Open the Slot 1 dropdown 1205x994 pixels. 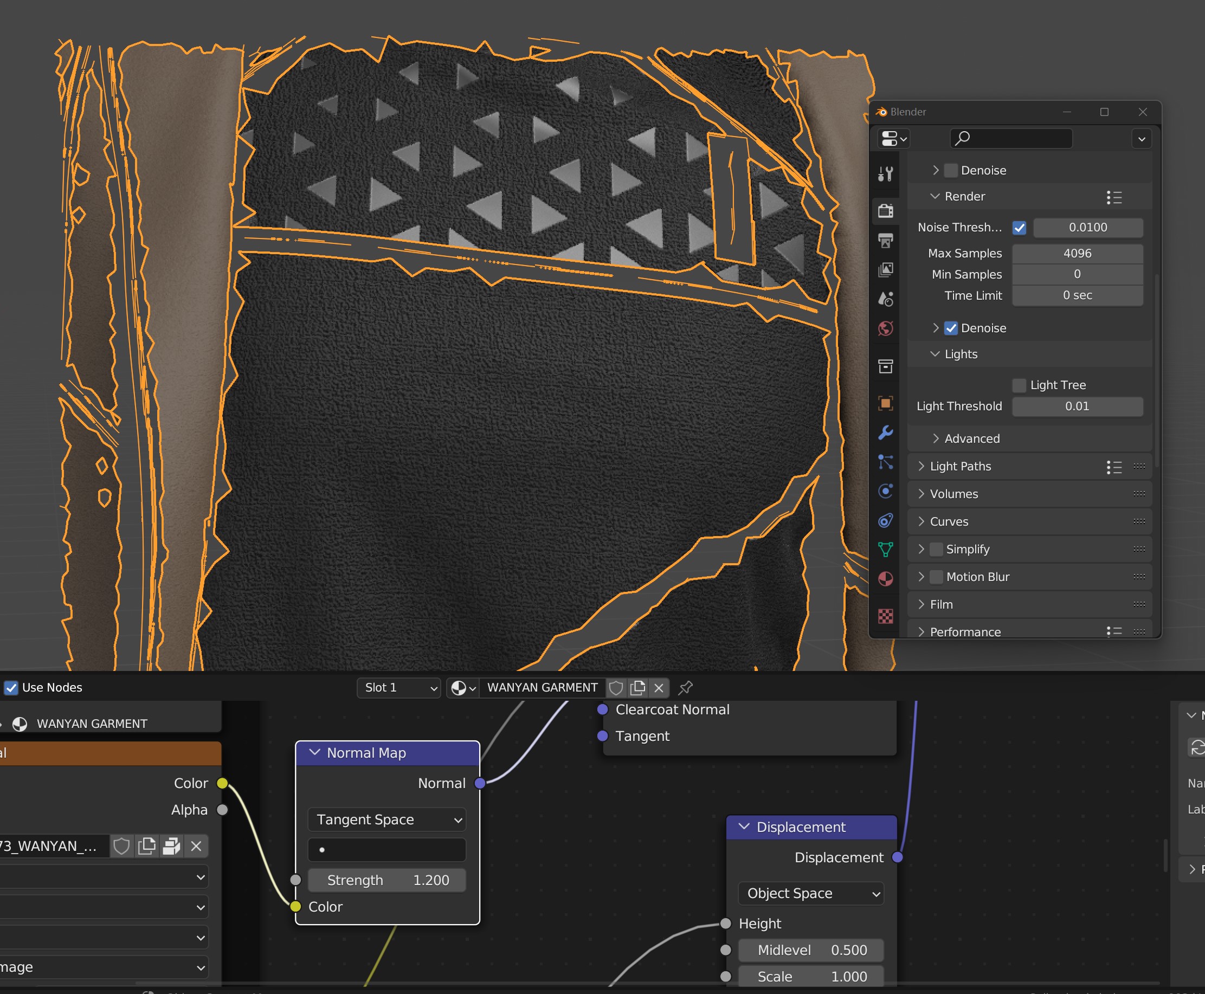[x=399, y=687]
